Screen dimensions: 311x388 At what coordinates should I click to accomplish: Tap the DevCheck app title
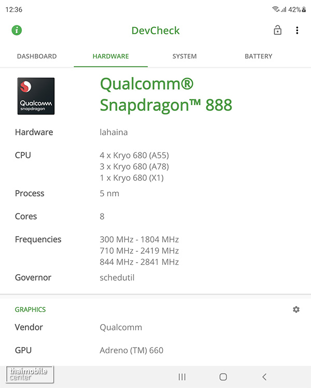click(x=155, y=31)
